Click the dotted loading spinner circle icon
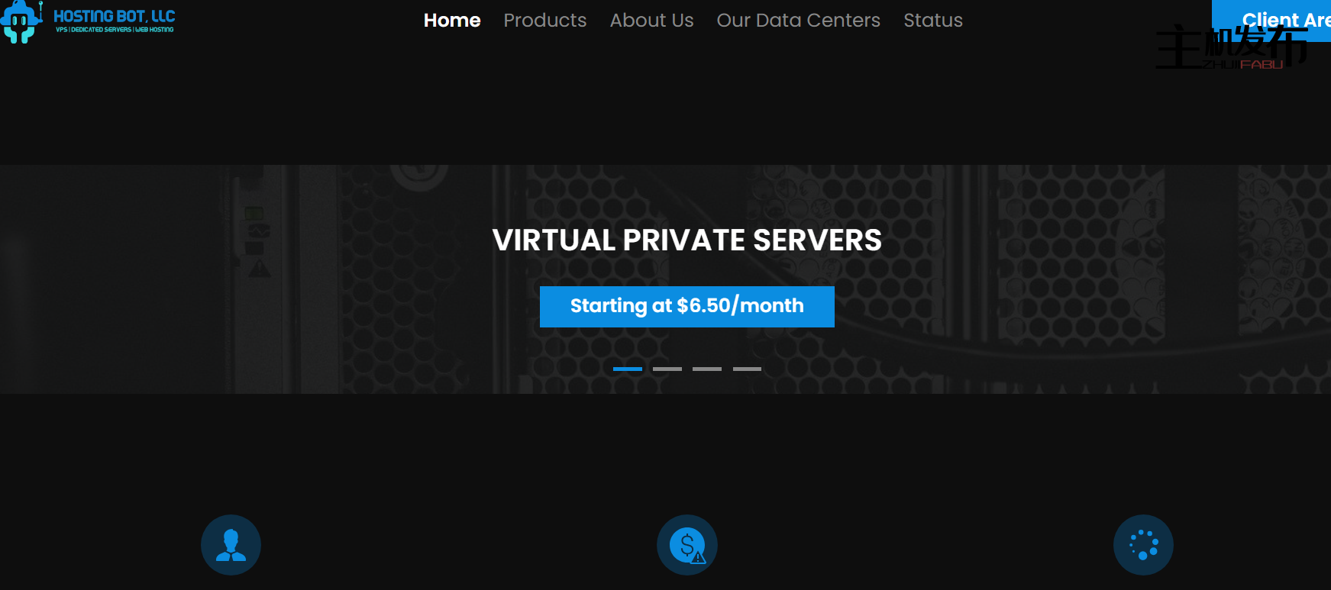This screenshot has height=590, width=1331. pyautogui.click(x=1143, y=545)
